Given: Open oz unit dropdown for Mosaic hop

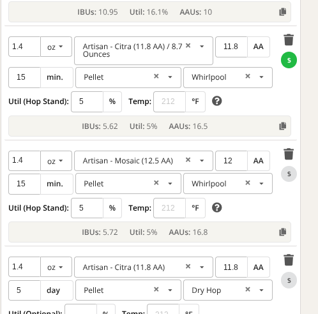Looking at the screenshot, I should (56, 161).
